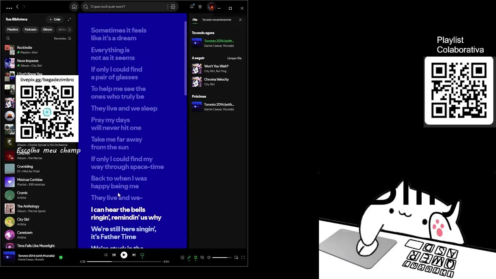The width and height of the screenshot is (496, 279).
Task: Close the queue panel
Action: pos(240,20)
